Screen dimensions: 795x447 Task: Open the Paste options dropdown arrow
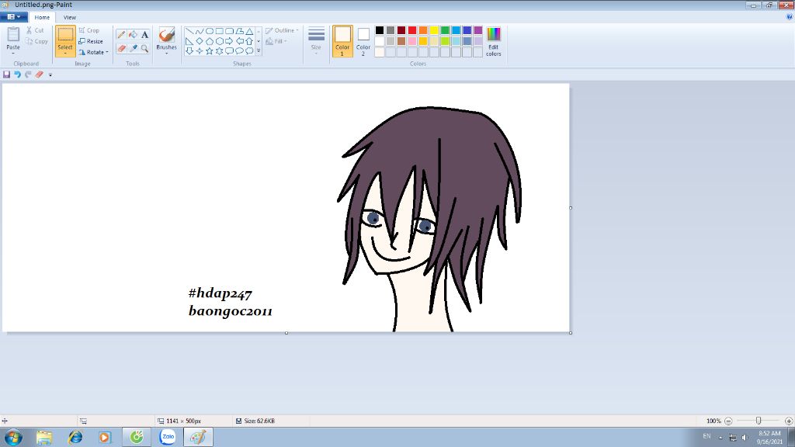click(x=13, y=54)
